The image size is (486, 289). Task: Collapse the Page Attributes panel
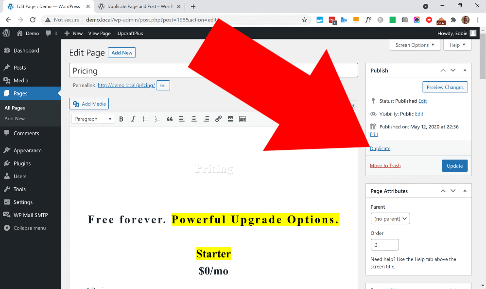[x=465, y=191]
